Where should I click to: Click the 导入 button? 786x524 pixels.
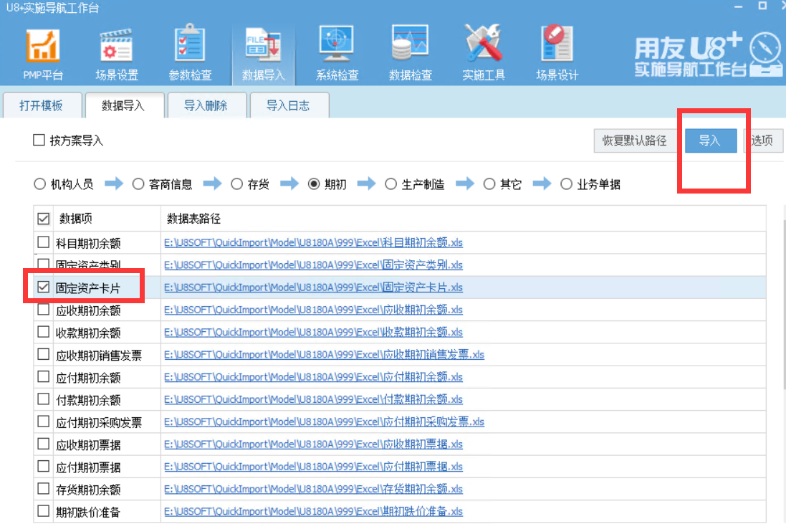coord(710,140)
